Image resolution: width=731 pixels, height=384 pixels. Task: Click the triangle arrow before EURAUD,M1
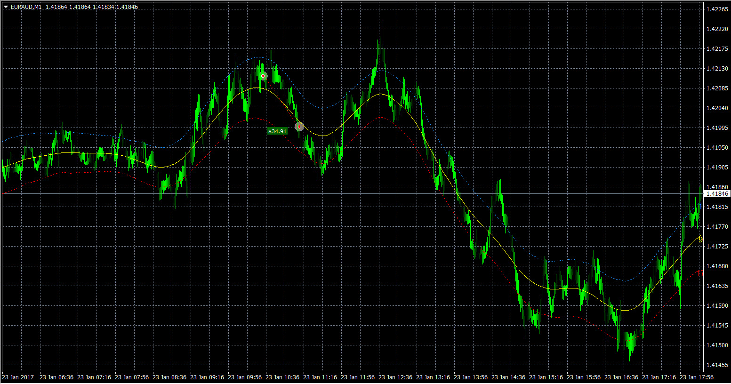[x=6, y=7]
